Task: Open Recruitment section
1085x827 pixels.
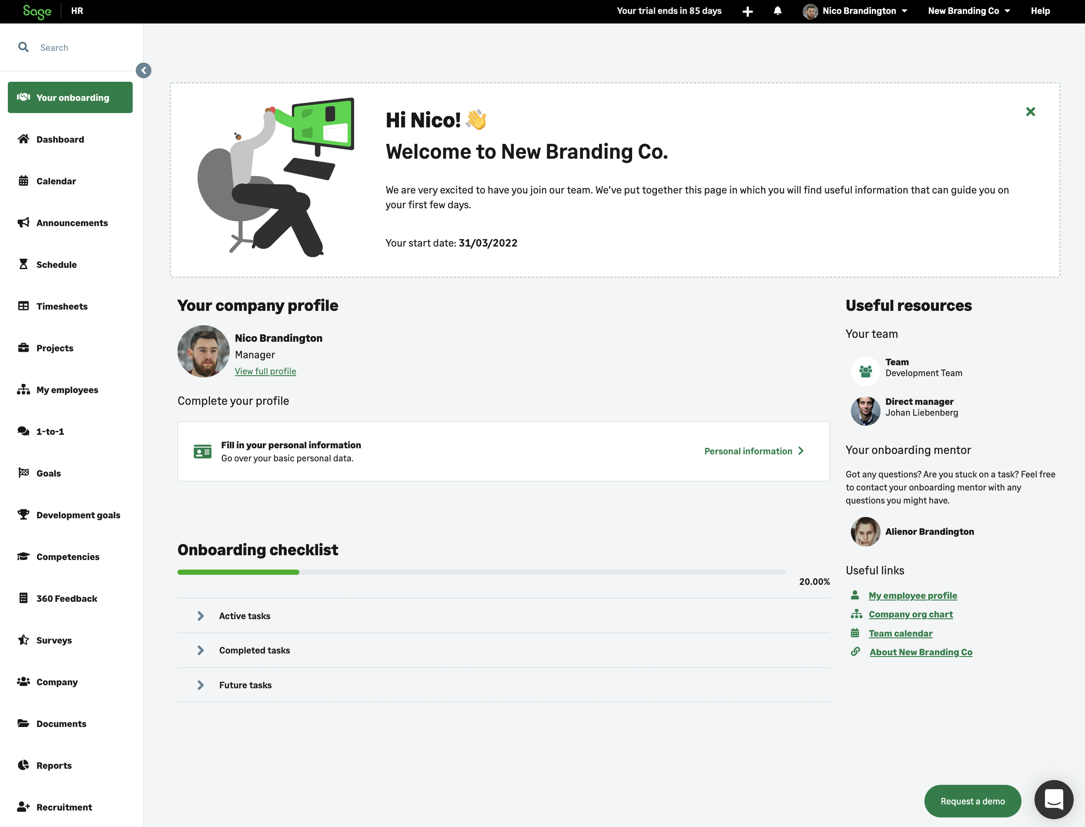Action: [64, 807]
